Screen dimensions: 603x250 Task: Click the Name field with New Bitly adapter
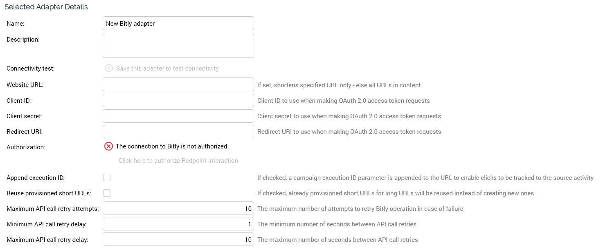coord(178,23)
